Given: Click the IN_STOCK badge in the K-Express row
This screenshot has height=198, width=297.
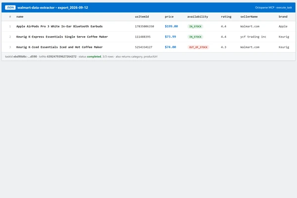Looking at the screenshot, I should click(196, 37).
